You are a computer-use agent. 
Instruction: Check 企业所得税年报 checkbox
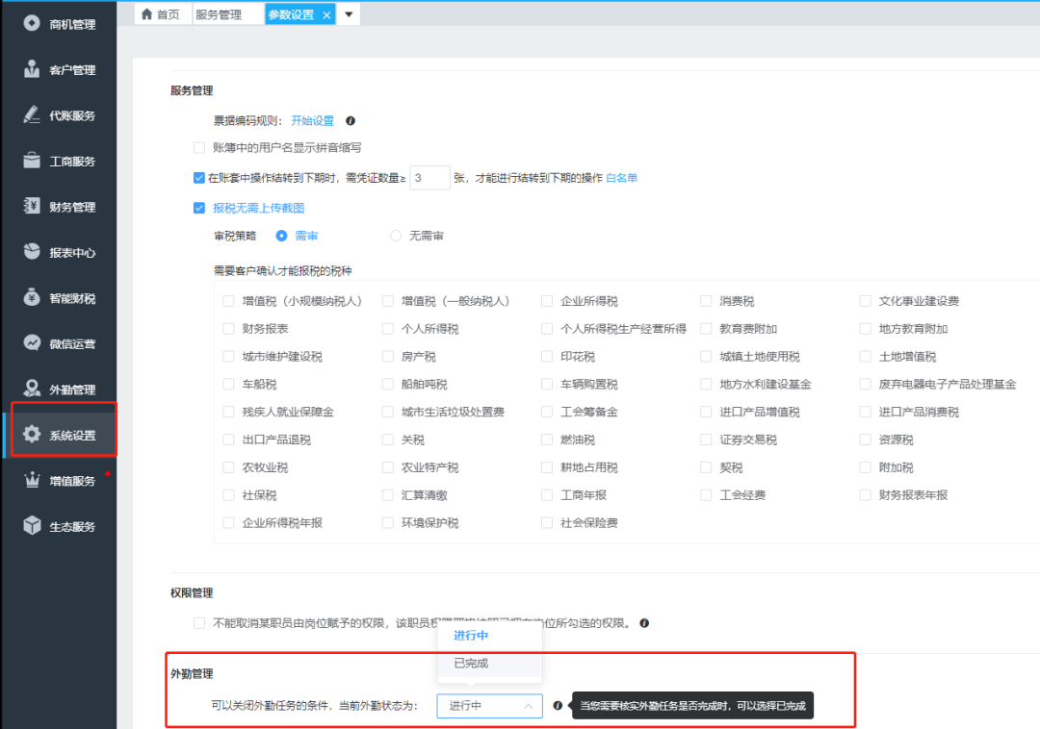[x=229, y=523]
